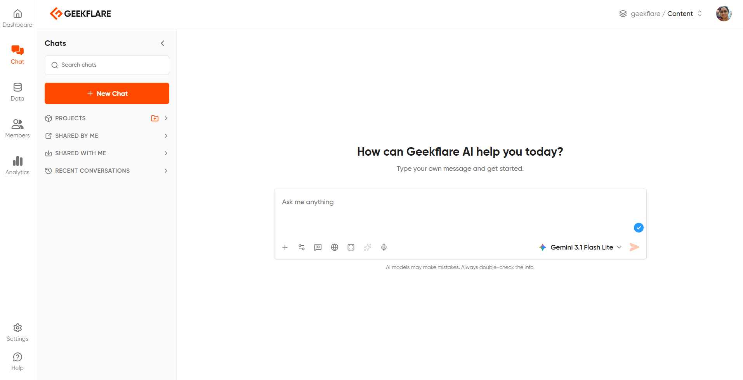The image size is (743, 380).
Task: Toggle the web search globe icon
Action: click(335, 247)
